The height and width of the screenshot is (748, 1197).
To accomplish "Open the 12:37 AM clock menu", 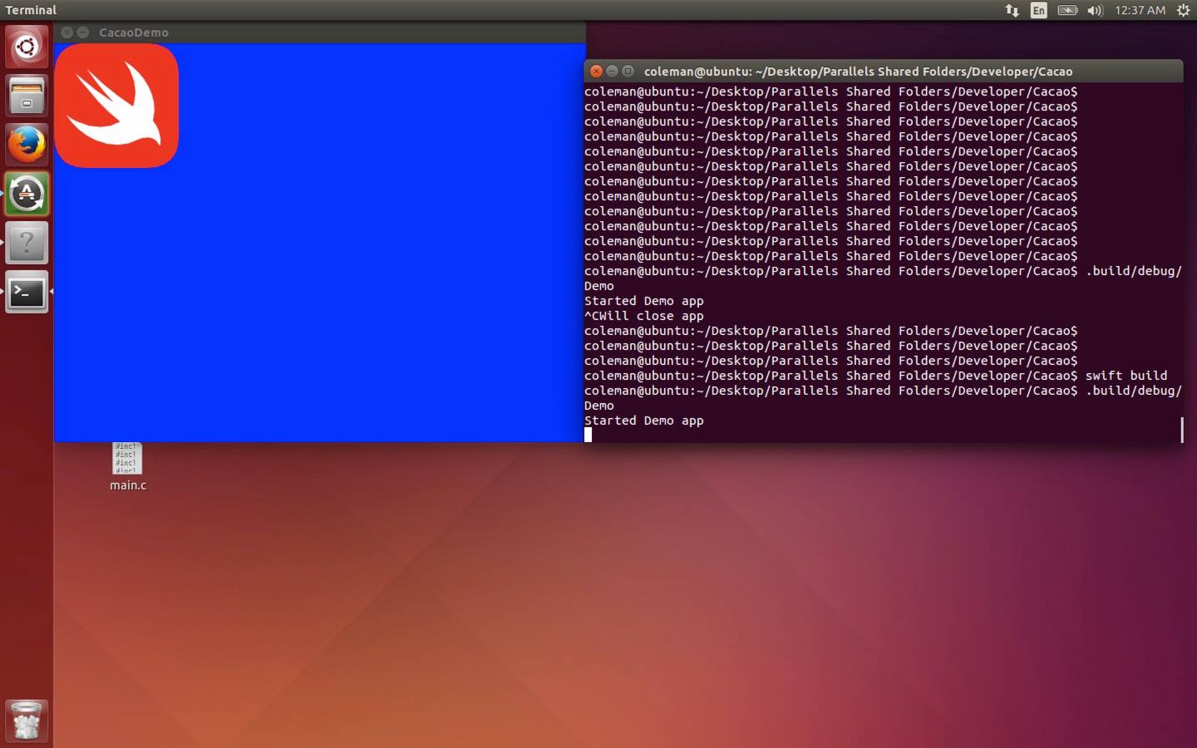I will click(x=1140, y=10).
